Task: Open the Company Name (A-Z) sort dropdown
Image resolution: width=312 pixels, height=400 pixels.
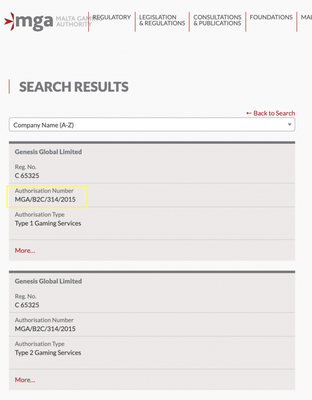Action: click(x=152, y=125)
